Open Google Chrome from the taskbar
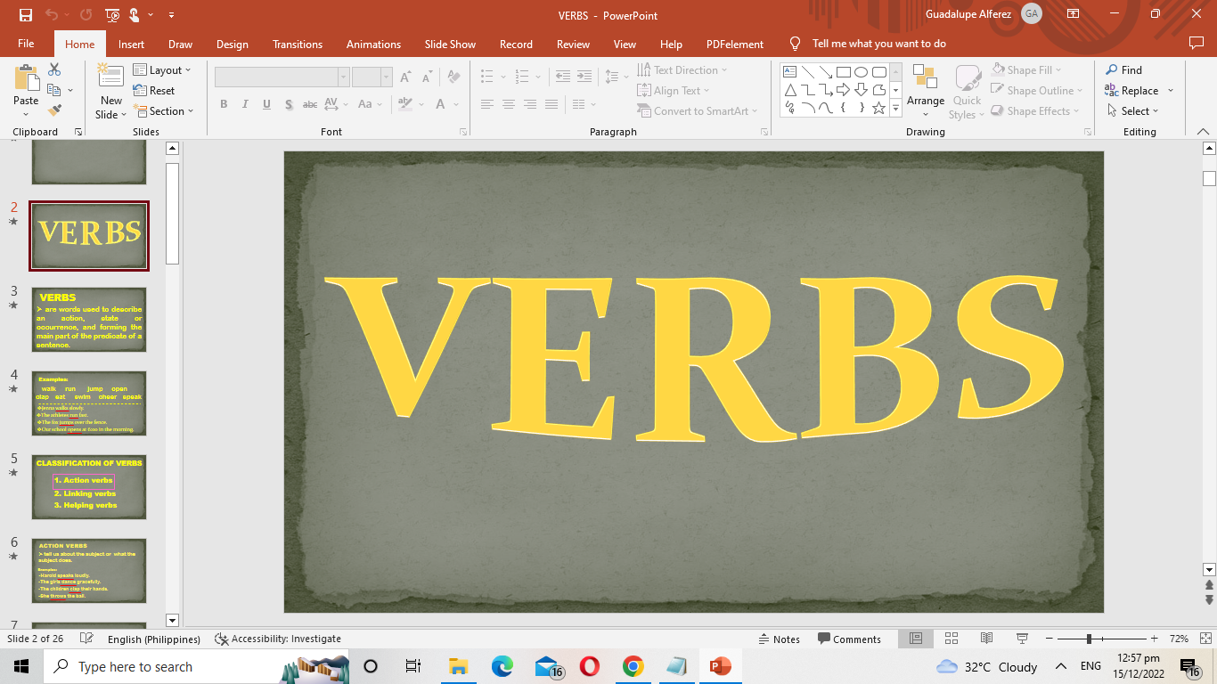The width and height of the screenshot is (1217, 684). click(633, 666)
